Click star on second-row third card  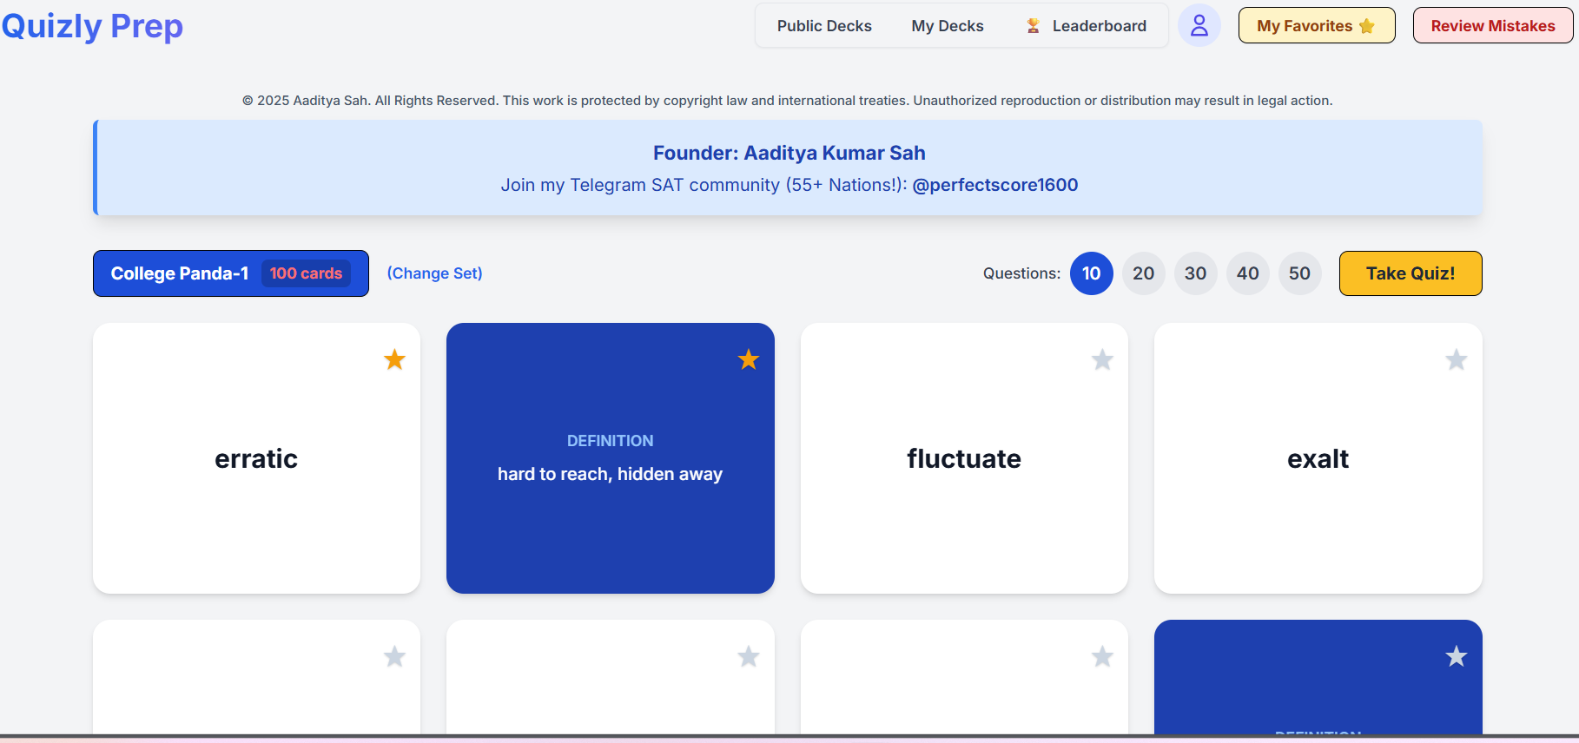tap(1102, 656)
